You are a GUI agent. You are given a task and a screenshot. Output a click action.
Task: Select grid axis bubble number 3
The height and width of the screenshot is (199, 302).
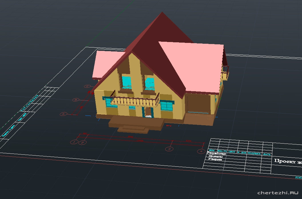pyautogui.click(x=169, y=149)
